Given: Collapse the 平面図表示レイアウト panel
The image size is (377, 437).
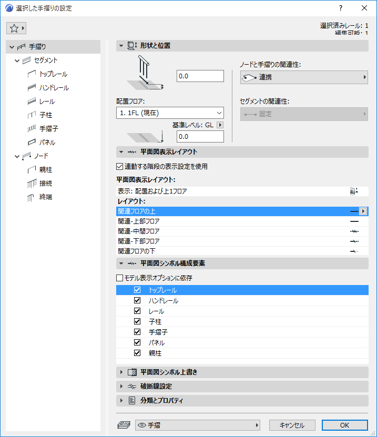Looking at the screenshot, I should coord(121,152).
